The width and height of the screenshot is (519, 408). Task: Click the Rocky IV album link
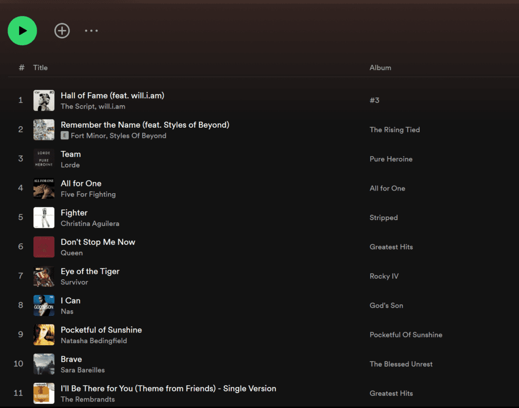(x=384, y=276)
